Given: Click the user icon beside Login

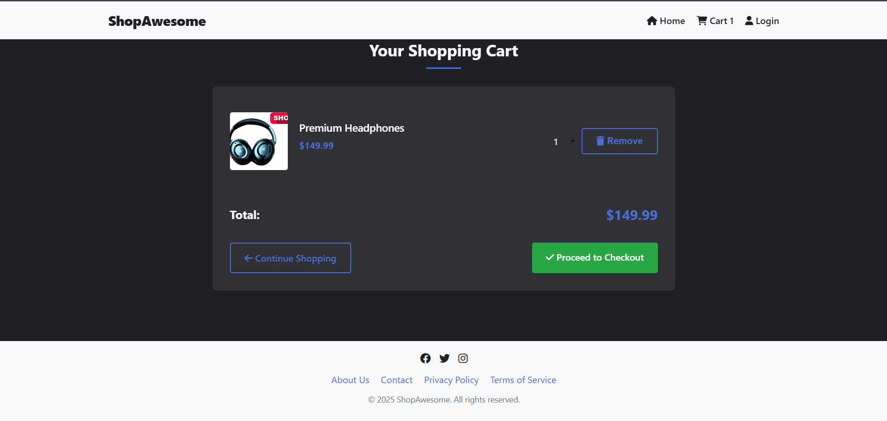Looking at the screenshot, I should click(749, 21).
